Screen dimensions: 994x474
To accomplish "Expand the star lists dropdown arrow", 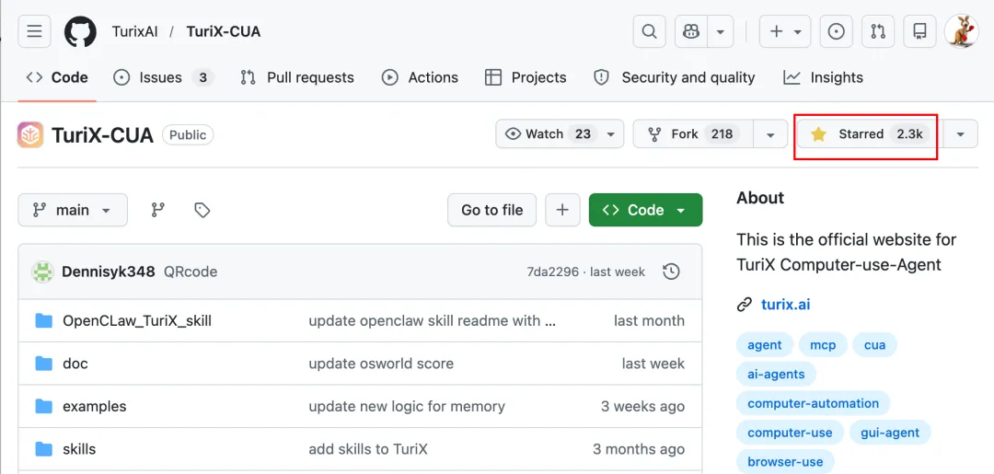I will coord(961,134).
